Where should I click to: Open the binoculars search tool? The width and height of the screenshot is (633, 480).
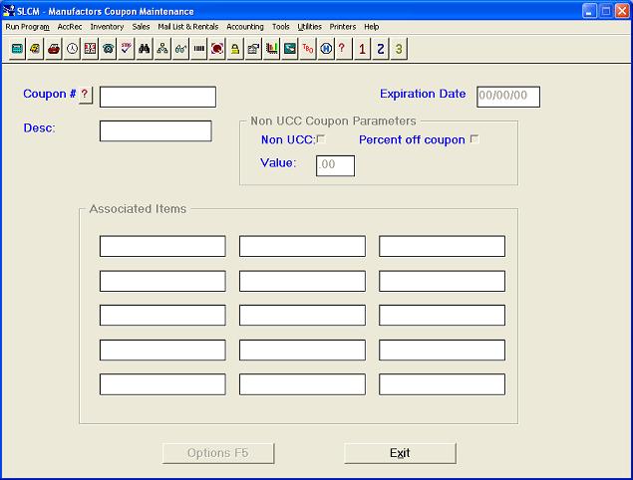(145, 48)
